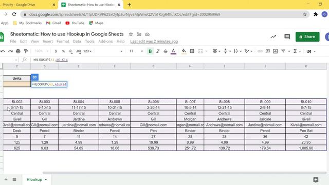
Task: Decrease decimal places icon
Action: pyautogui.click(x=71, y=51)
